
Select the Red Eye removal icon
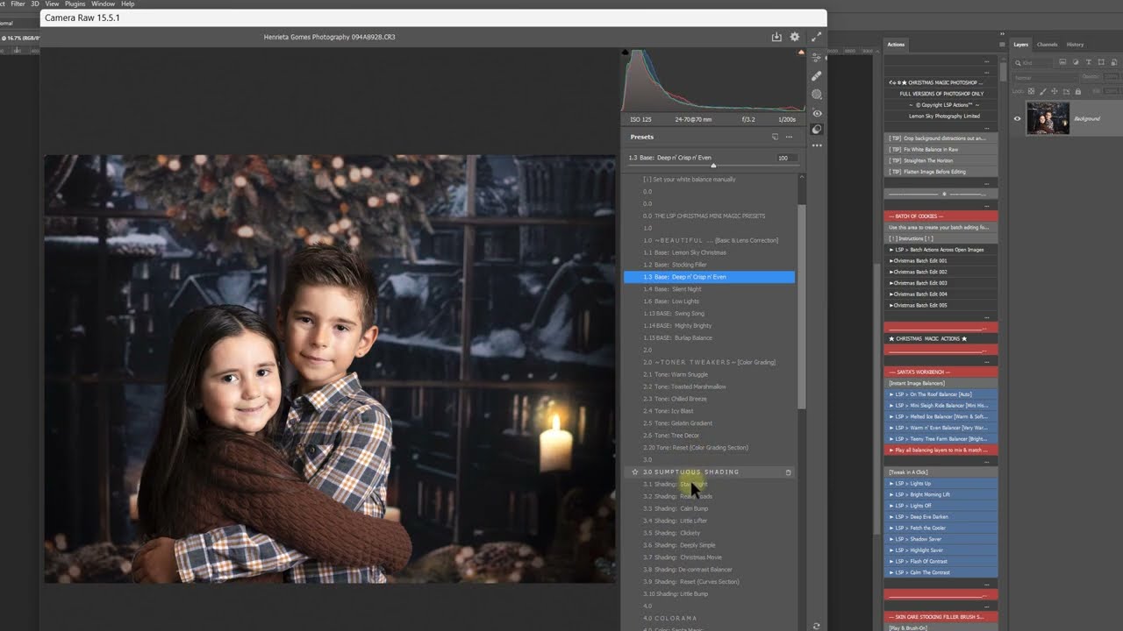817,113
